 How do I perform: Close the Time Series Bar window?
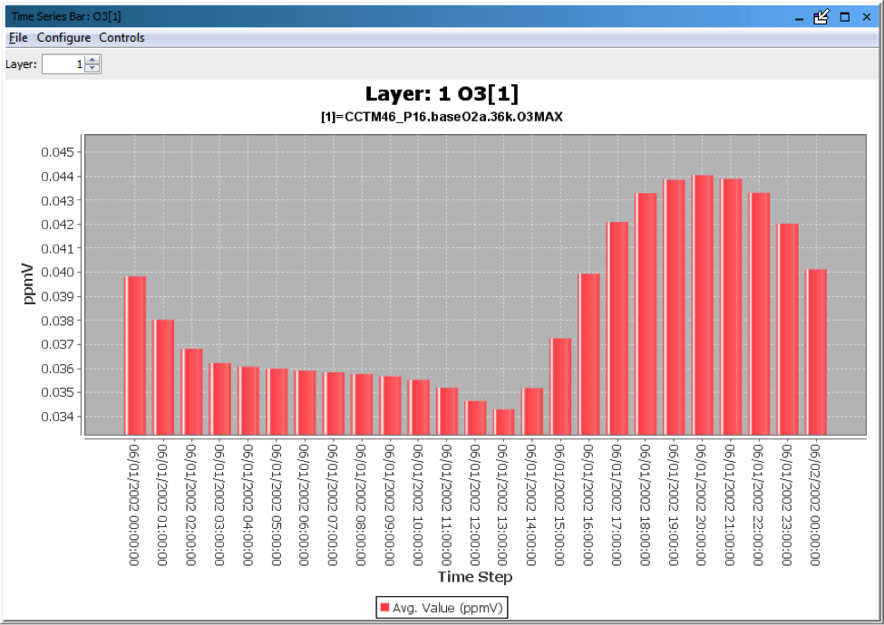point(867,17)
